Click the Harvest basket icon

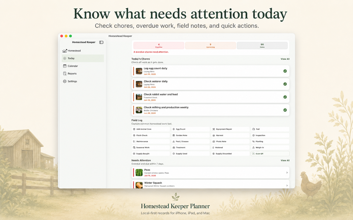(x=213, y=135)
